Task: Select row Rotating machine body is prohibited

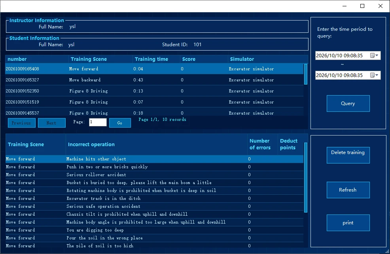Action: tap(154, 191)
